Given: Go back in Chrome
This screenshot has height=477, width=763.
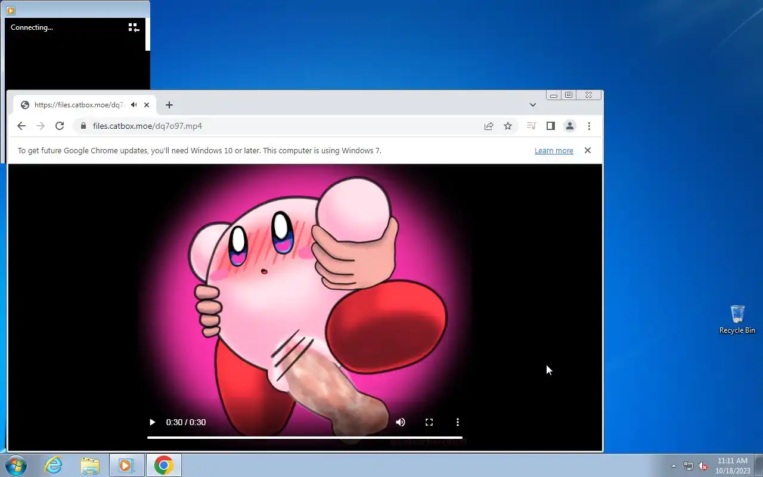Looking at the screenshot, I should pos(21,126).
